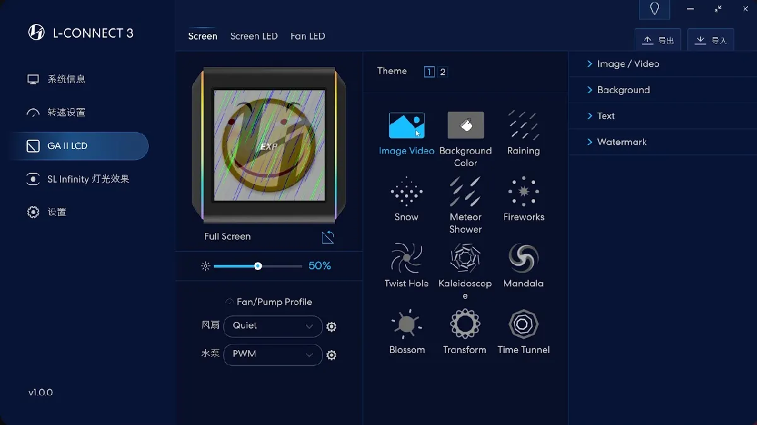Open fan profile gear settings

pyautogui.click(x=331, y=327)
